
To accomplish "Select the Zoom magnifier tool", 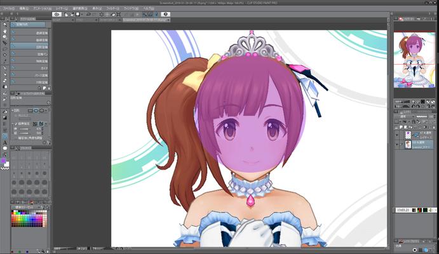I will [x=4, y=25].
